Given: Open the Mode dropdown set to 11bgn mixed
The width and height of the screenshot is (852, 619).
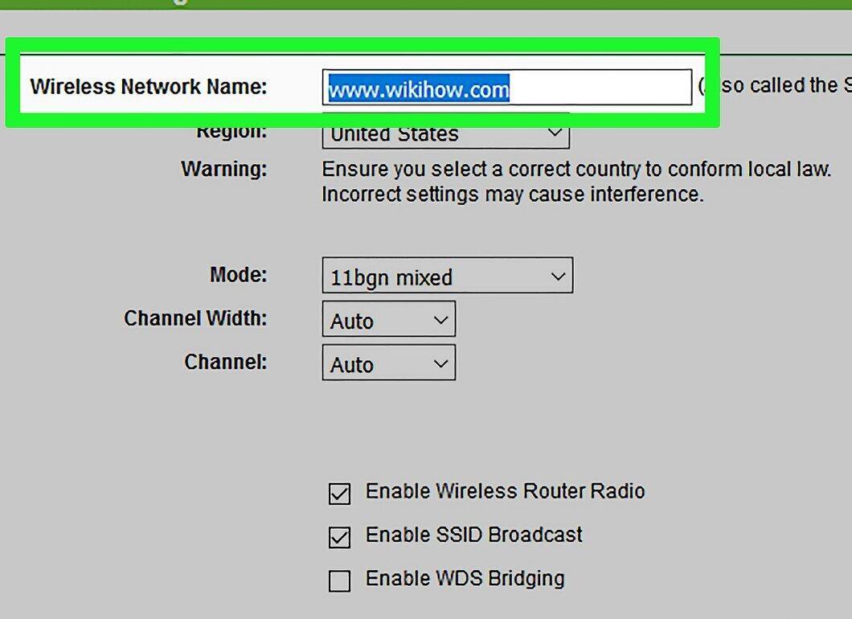Looking at the screenshot, I should (447, 276).
